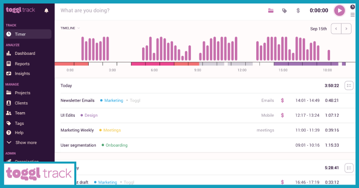This screenshot has height=188, width=359.
Task: Toggle billable dollar icon in timer bar
Action: point(298,10)
